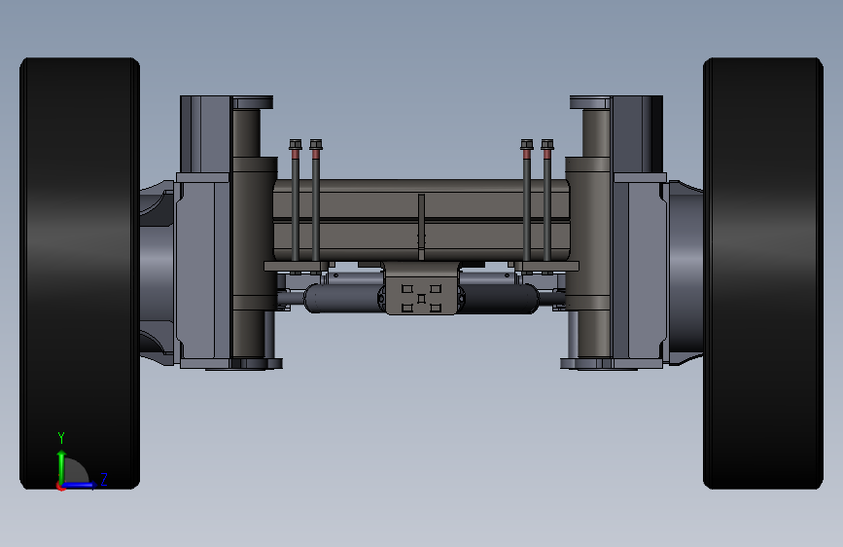Select the rightmost long bolt head
The width and height of the screenshot is (843, 547).
click(547, 144)
